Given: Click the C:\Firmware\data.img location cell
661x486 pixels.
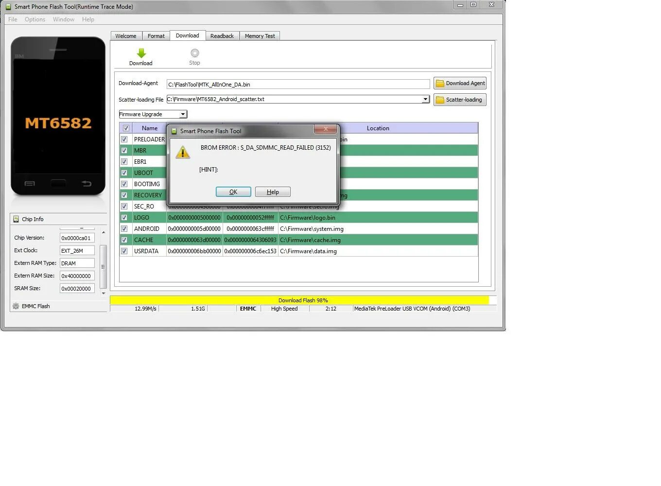Looking at the screenshot, I should [378, 251].
